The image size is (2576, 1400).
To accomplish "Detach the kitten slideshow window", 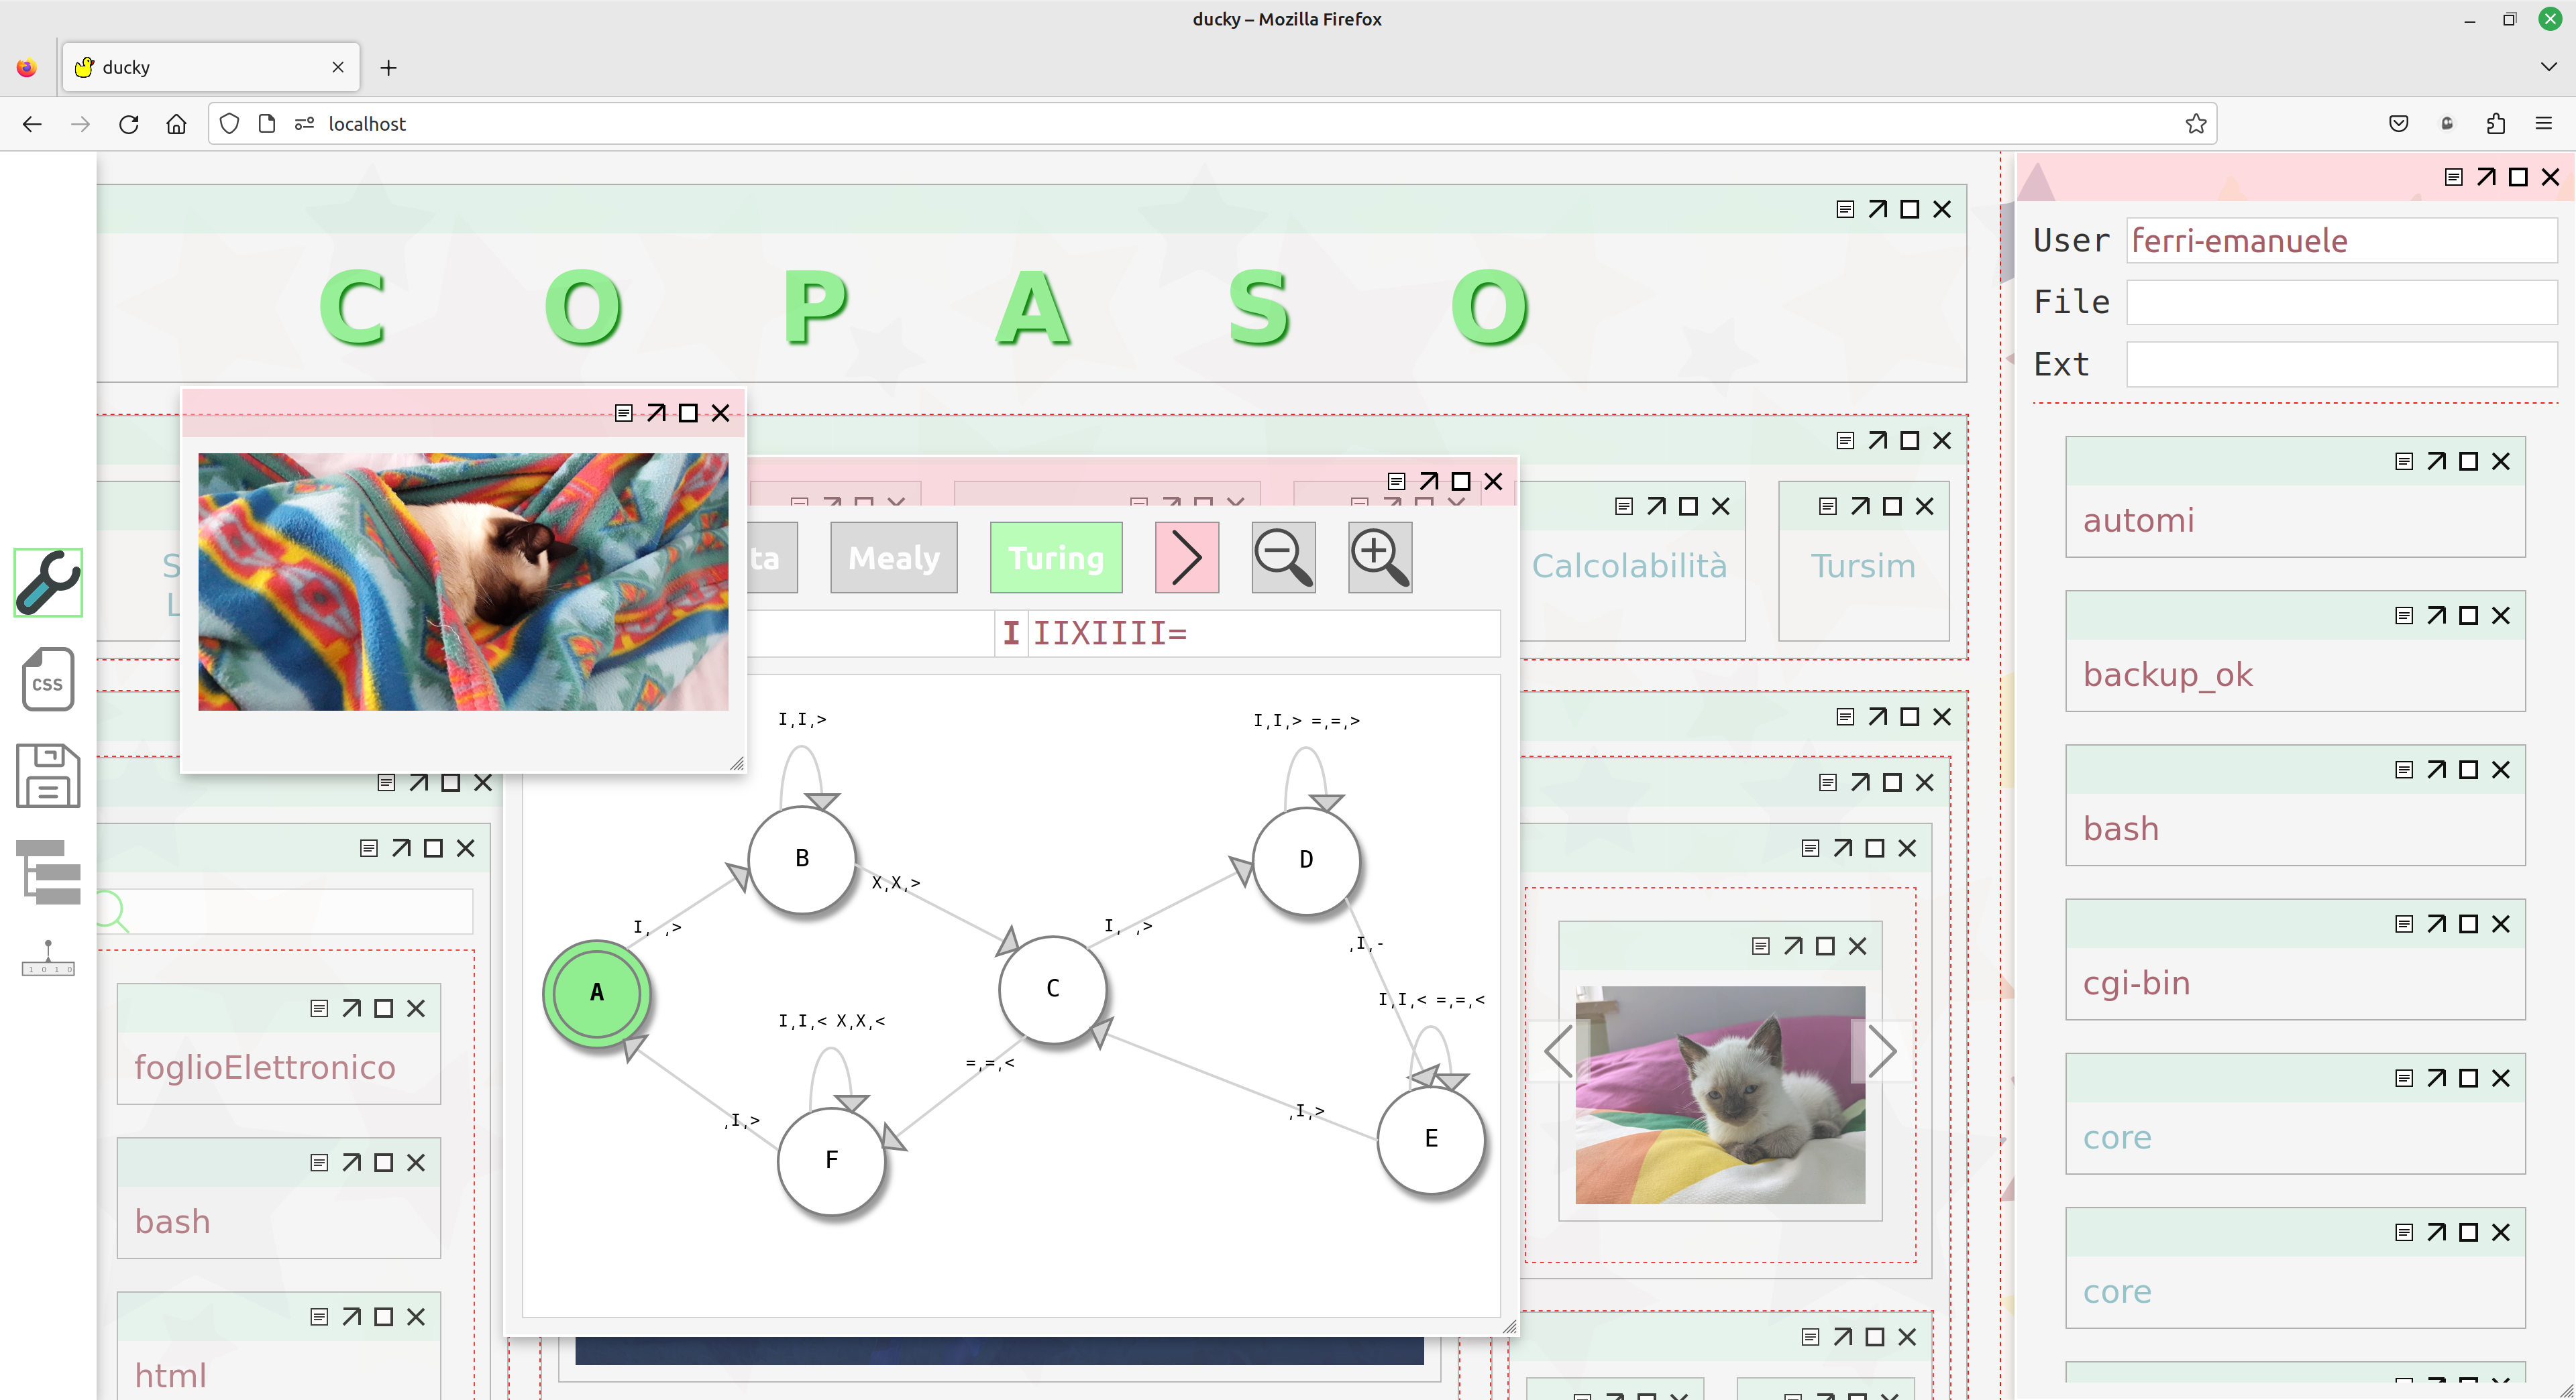I will (1793, 946).
